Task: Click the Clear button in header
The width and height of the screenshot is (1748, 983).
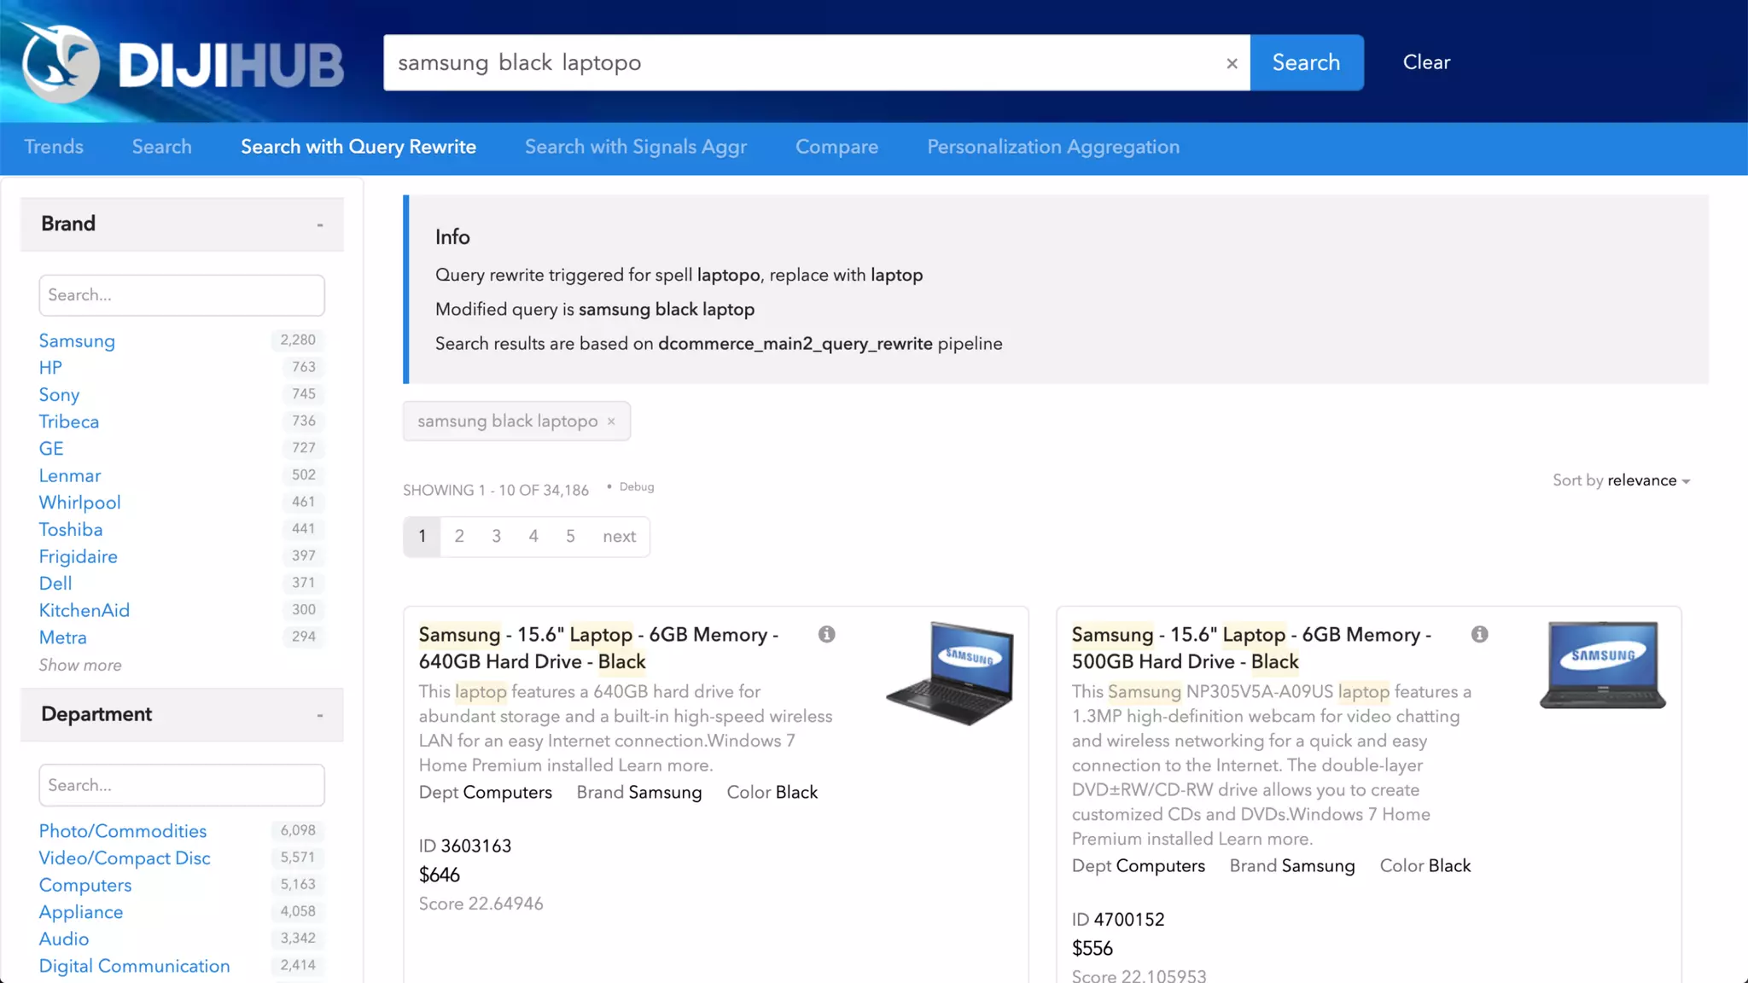Action: (x=1425, y=62)
